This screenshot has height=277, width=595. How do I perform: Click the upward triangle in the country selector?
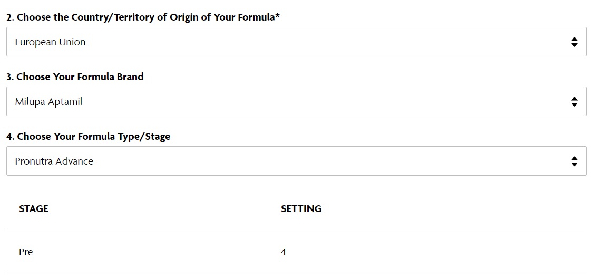(574, 39)
